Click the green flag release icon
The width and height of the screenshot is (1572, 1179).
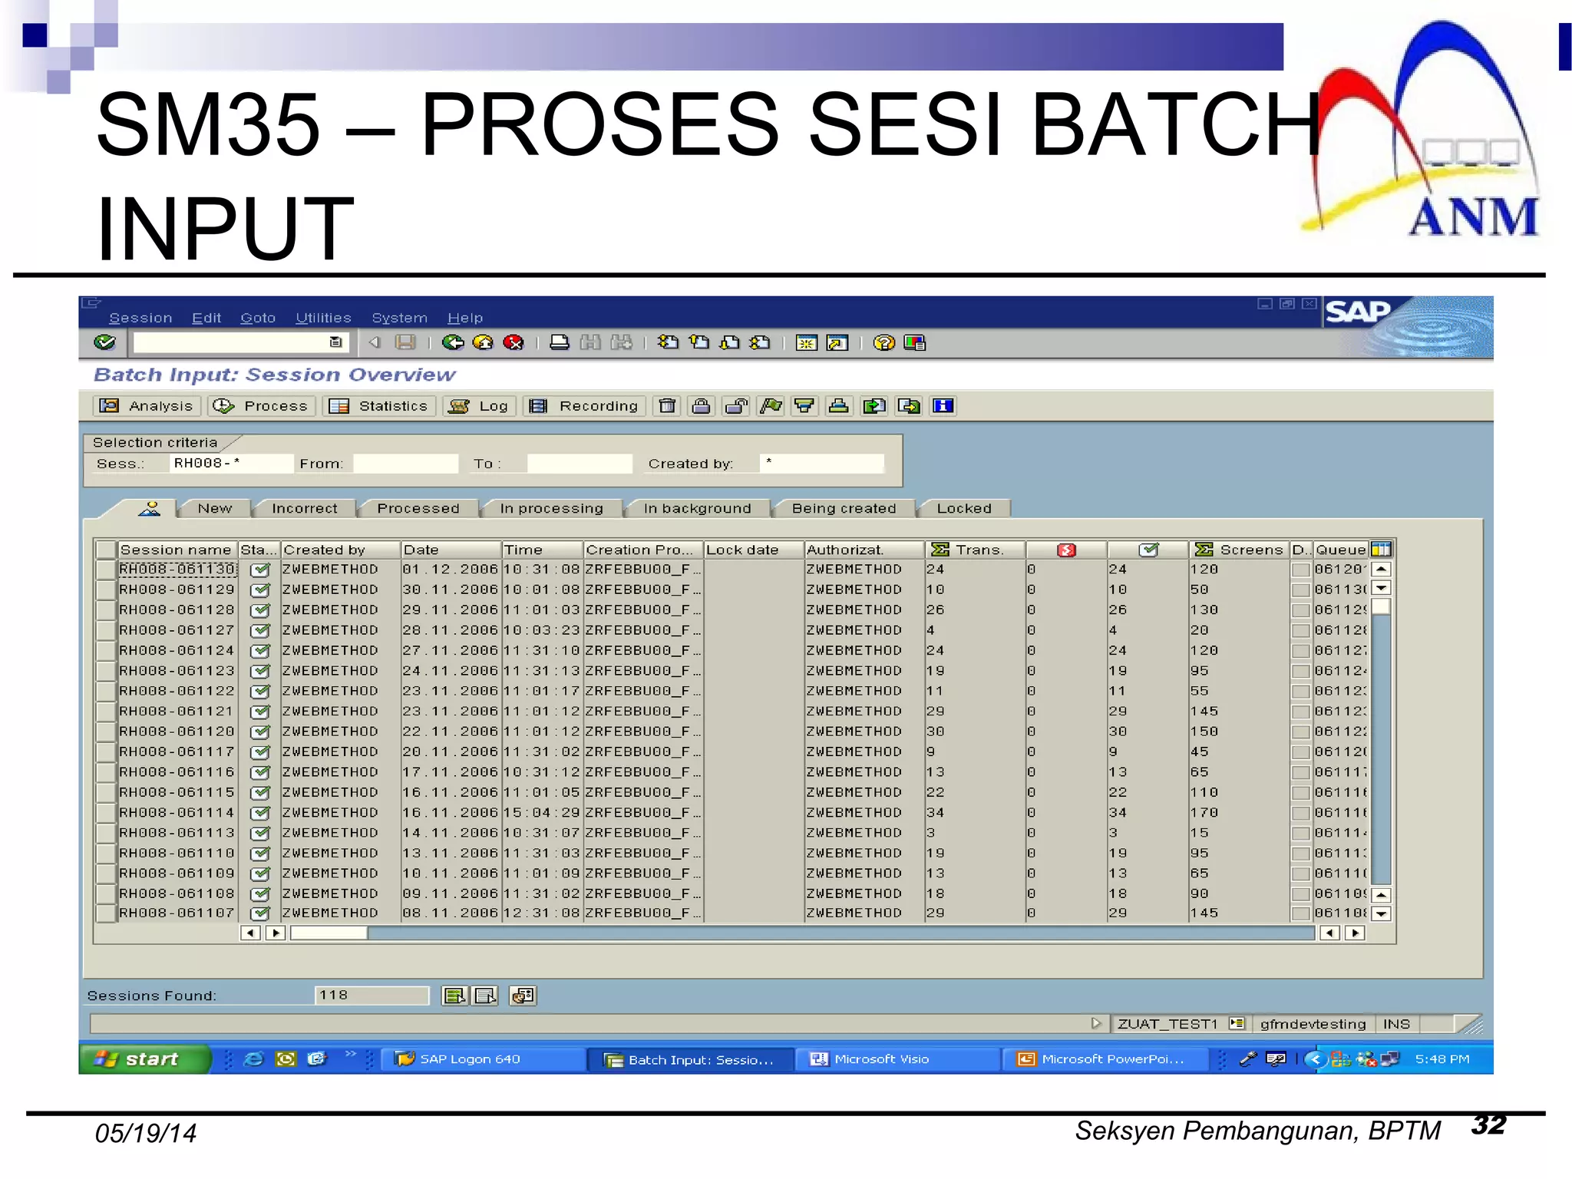point(771,406)
